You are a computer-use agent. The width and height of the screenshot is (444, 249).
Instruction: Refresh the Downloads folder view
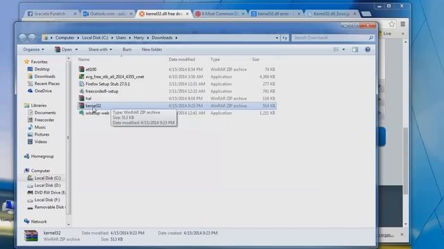[x=284, y=37]
